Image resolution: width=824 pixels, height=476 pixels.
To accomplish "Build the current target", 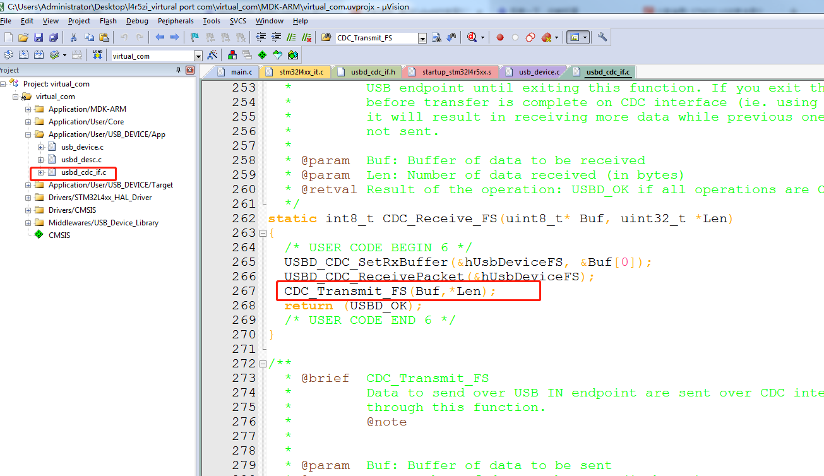I will pos(25,55).
